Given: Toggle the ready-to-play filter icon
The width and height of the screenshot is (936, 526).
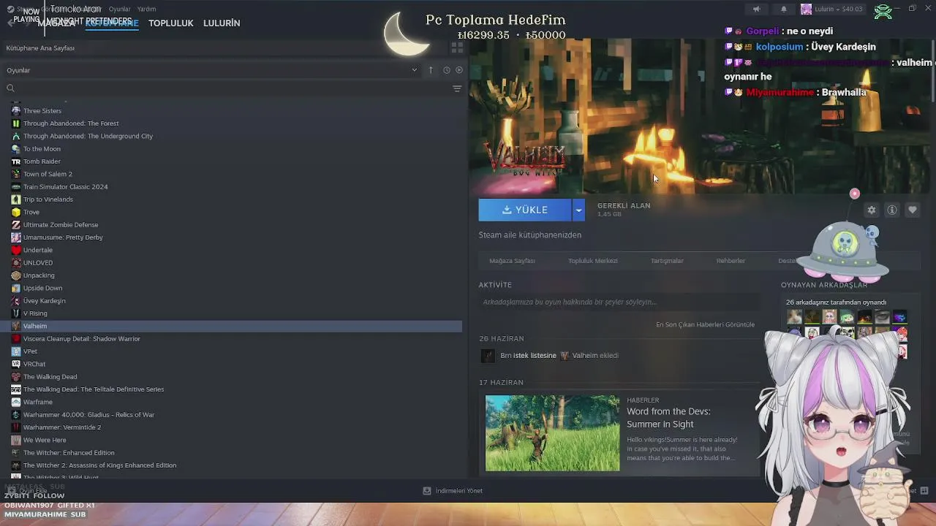Looking at the screenshot, I should coord(459,70).
